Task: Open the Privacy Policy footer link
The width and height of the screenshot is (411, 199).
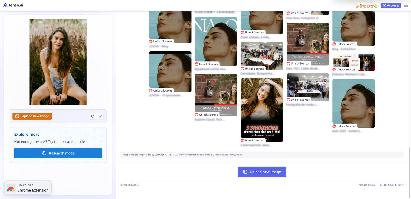Action: pyautogui.click(x=367, y=185)
